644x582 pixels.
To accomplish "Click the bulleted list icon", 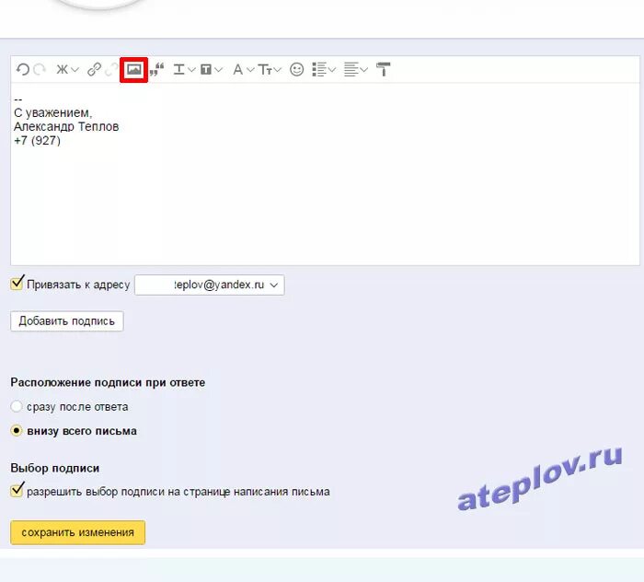I will click(319, 69).
